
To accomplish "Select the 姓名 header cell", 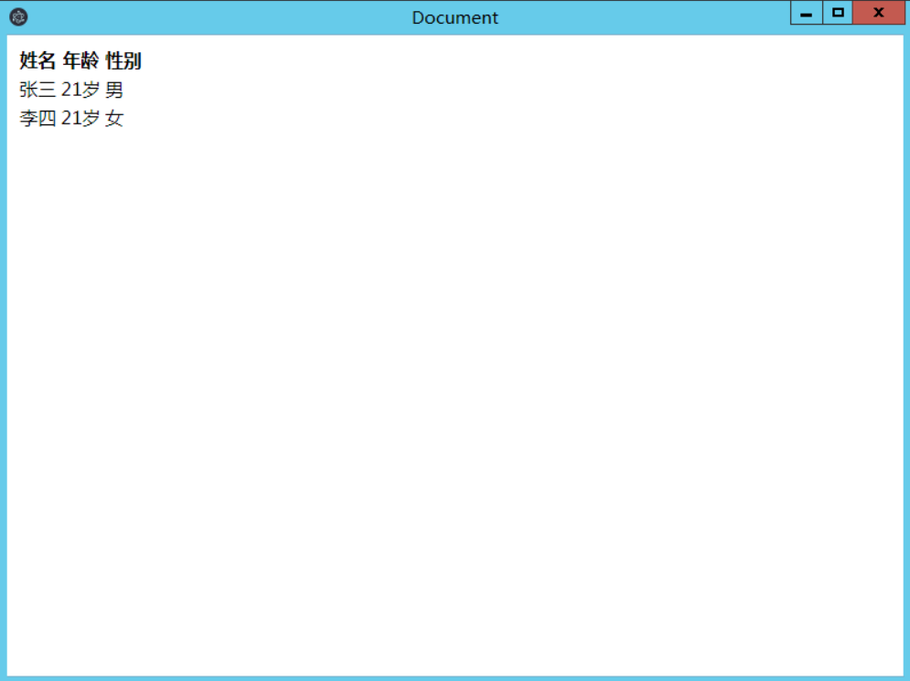I will coord(37,60).
